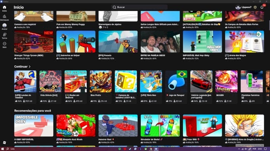Viewport: 270px width, 151px height.
Task: Open the notifications bell icon
Action: click(x=262, y=7)
